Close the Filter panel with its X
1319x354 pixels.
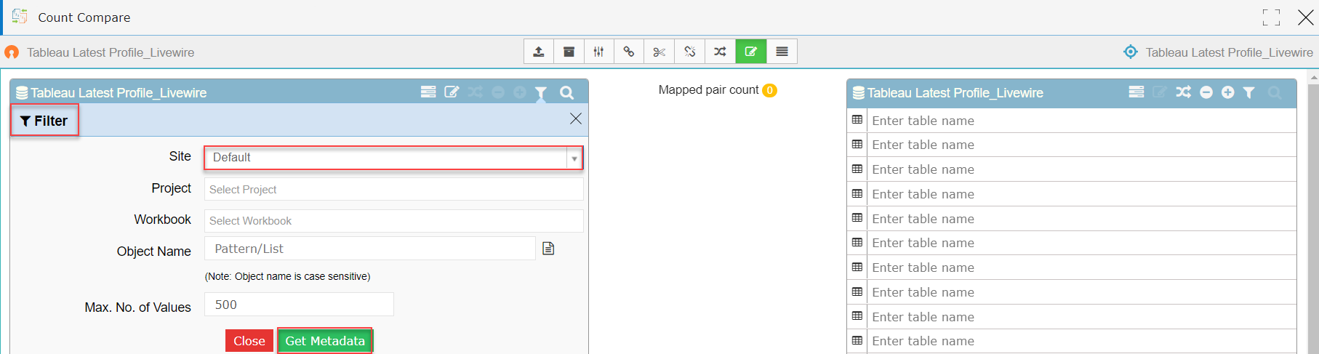pyautogui.click(x=576, y=118)
